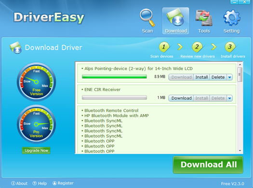
Task: Click the Download Driver header icon
Action: click(15, 48)
